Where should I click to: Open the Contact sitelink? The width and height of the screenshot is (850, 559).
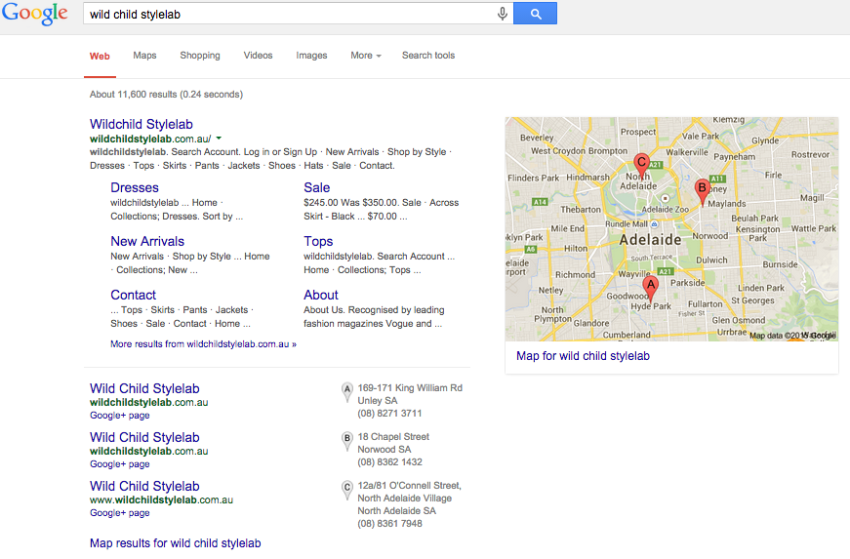pos(134,295)
